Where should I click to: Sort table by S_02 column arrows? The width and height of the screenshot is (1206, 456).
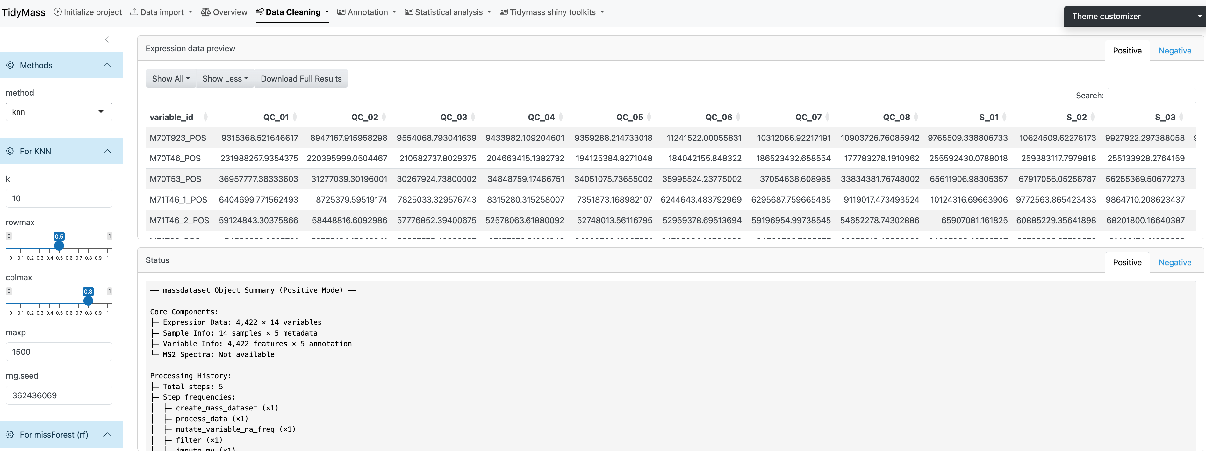1093,117
